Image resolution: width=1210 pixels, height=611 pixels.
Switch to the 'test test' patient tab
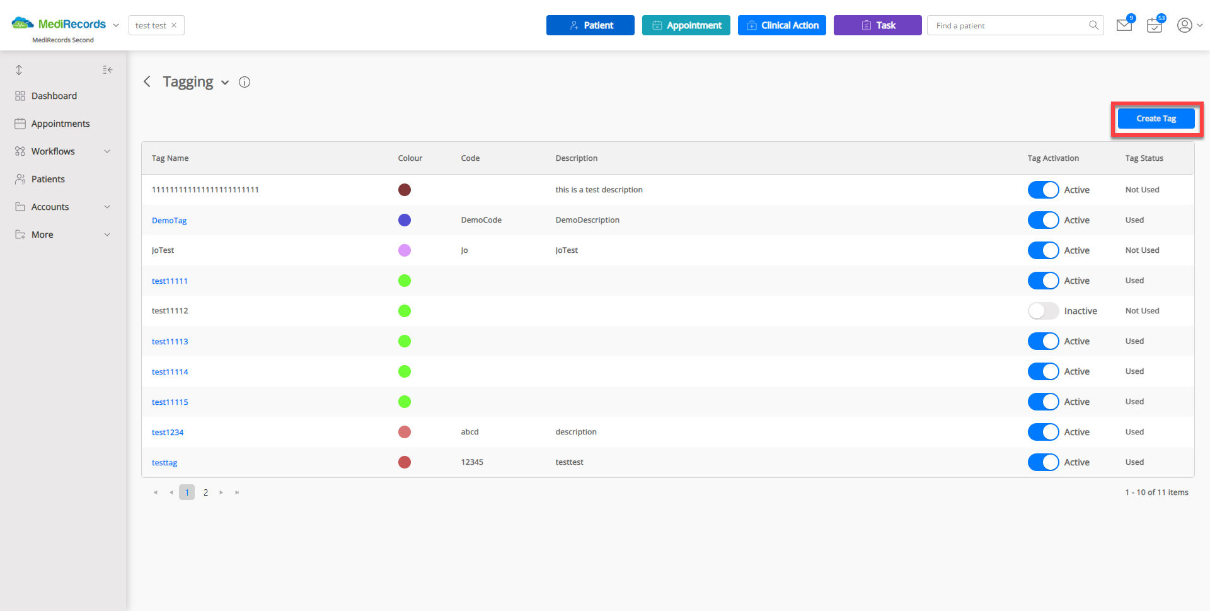(x=151, y=25)
